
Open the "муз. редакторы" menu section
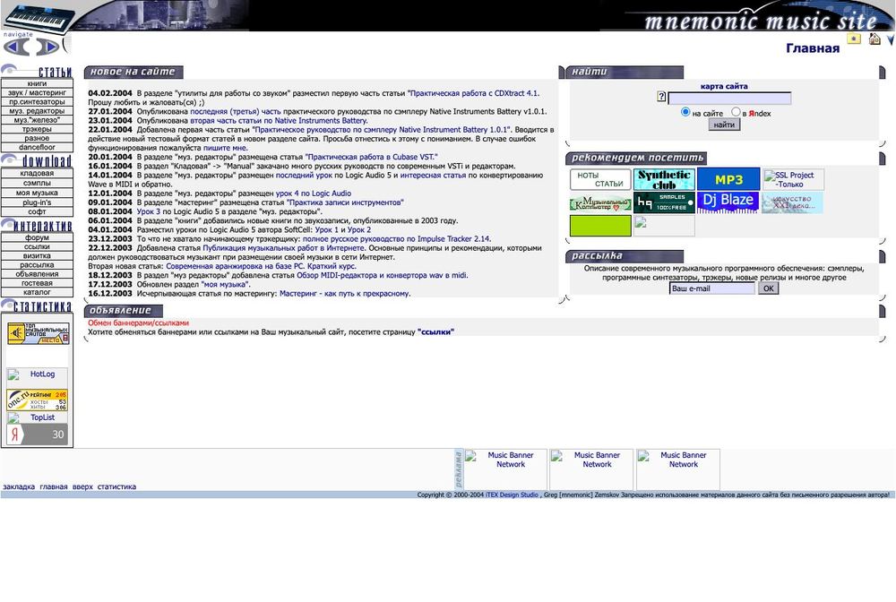37,111
